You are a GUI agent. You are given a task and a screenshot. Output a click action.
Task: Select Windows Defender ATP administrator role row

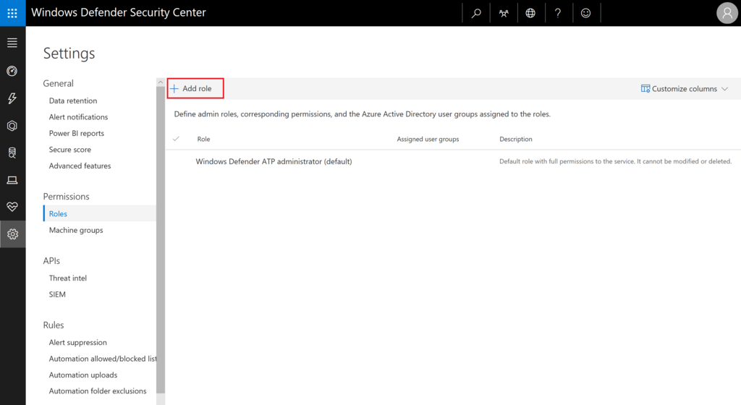453,161
